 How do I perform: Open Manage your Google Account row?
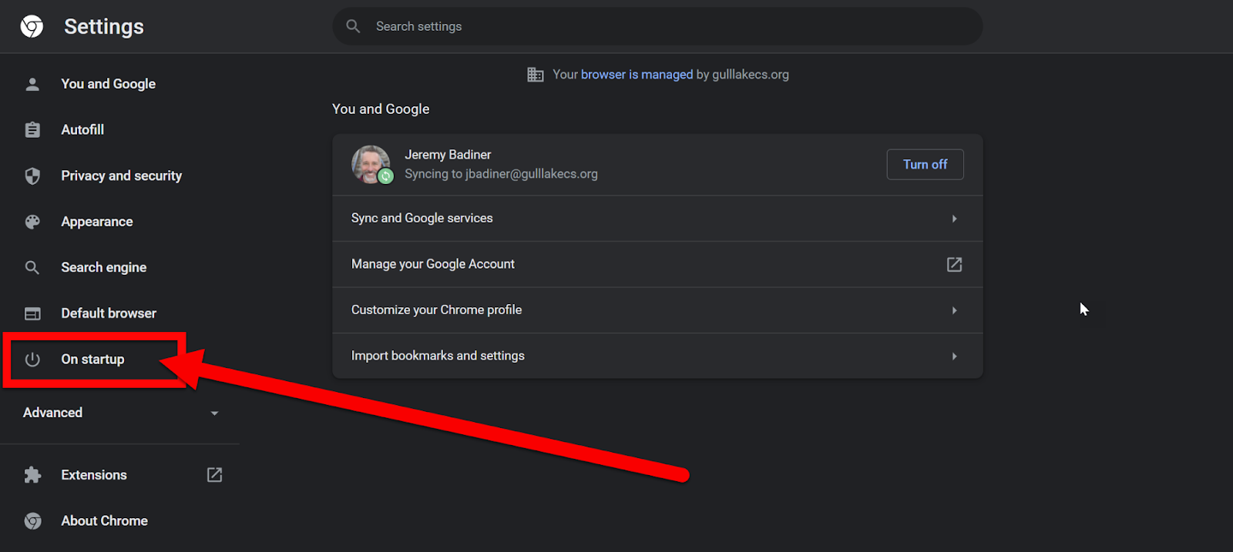657,264
